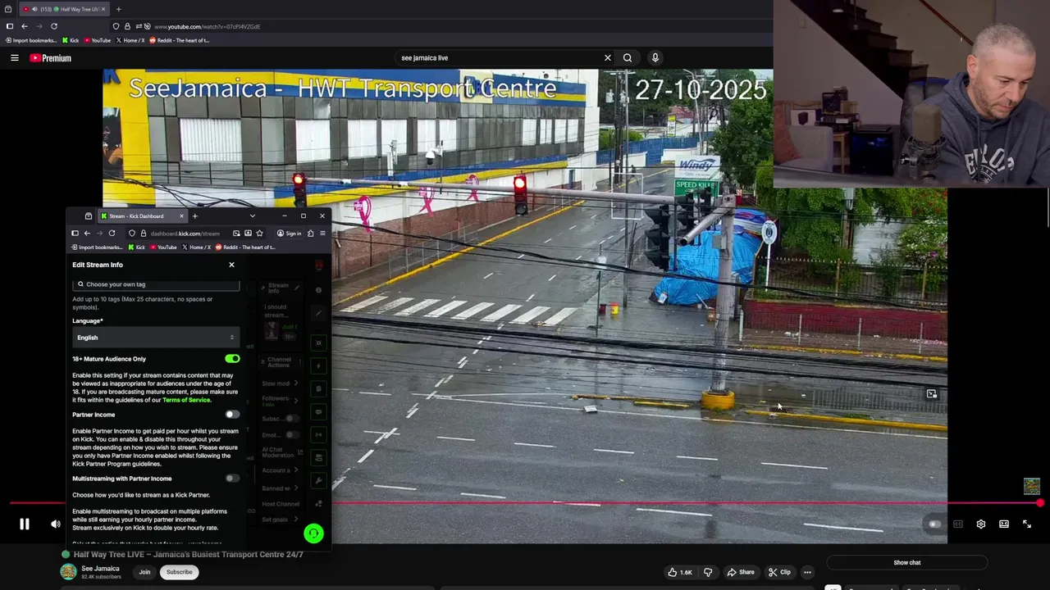Toggle closed captions on the player
The width and height of the screenshot is (1050, 590).
pyautogui.click(x=957, y=524)
